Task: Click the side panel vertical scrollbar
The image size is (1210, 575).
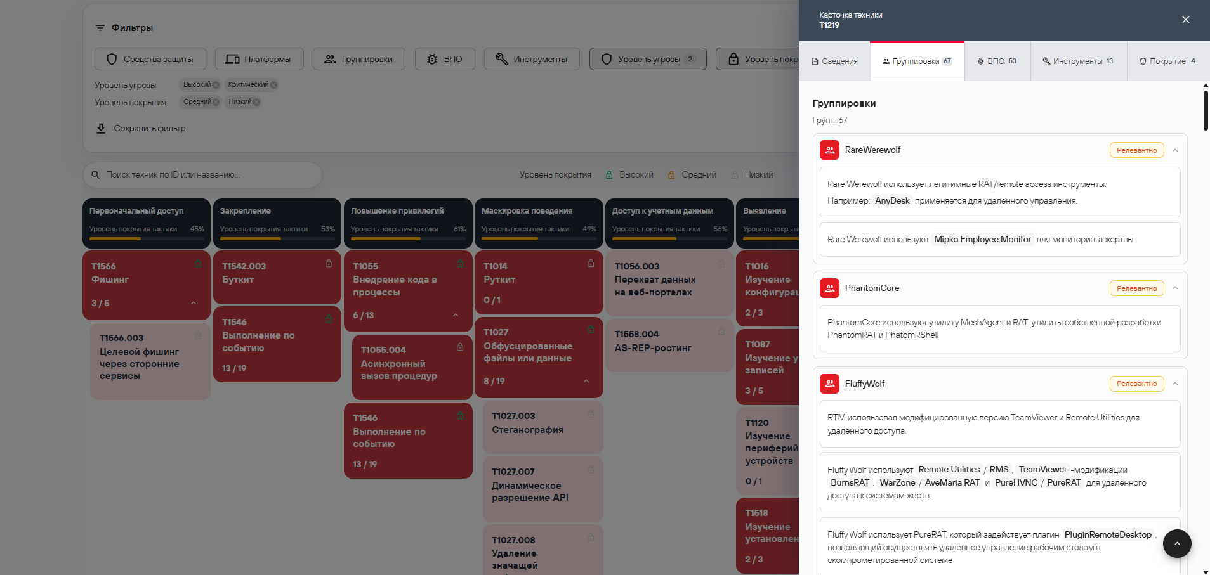Action: coord(1206,110)
